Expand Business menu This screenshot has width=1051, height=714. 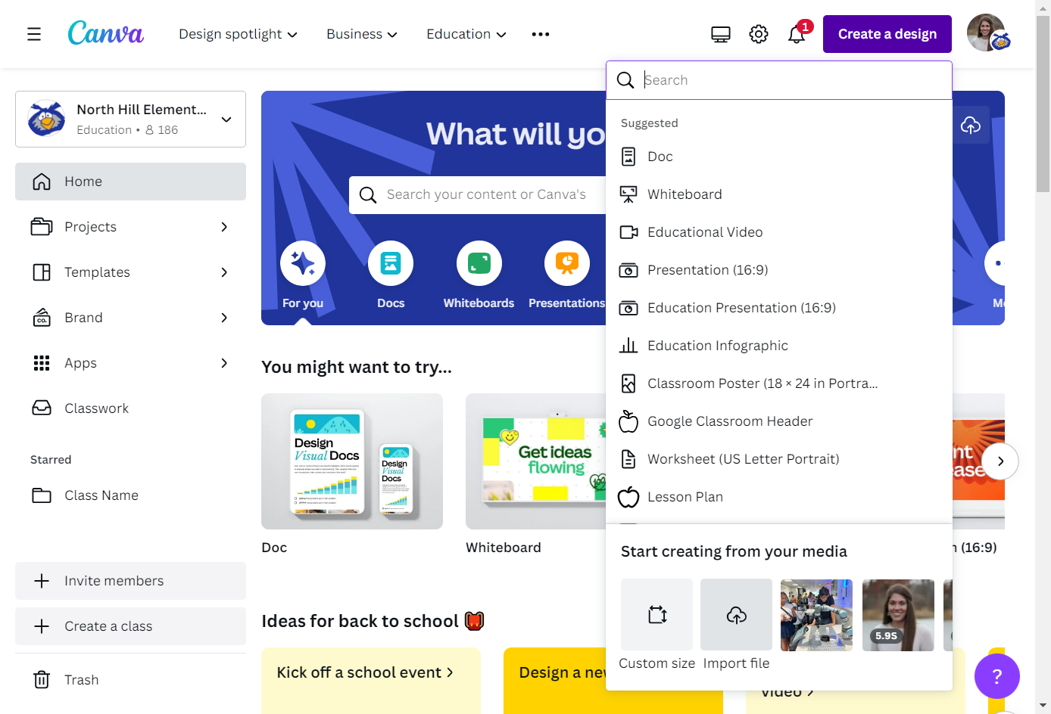point(362,34)
